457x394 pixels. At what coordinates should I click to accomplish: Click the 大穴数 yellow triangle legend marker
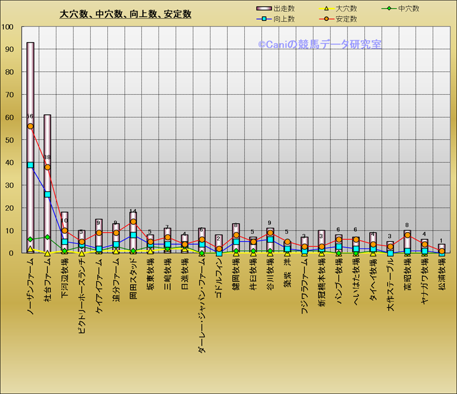[326, 9]
